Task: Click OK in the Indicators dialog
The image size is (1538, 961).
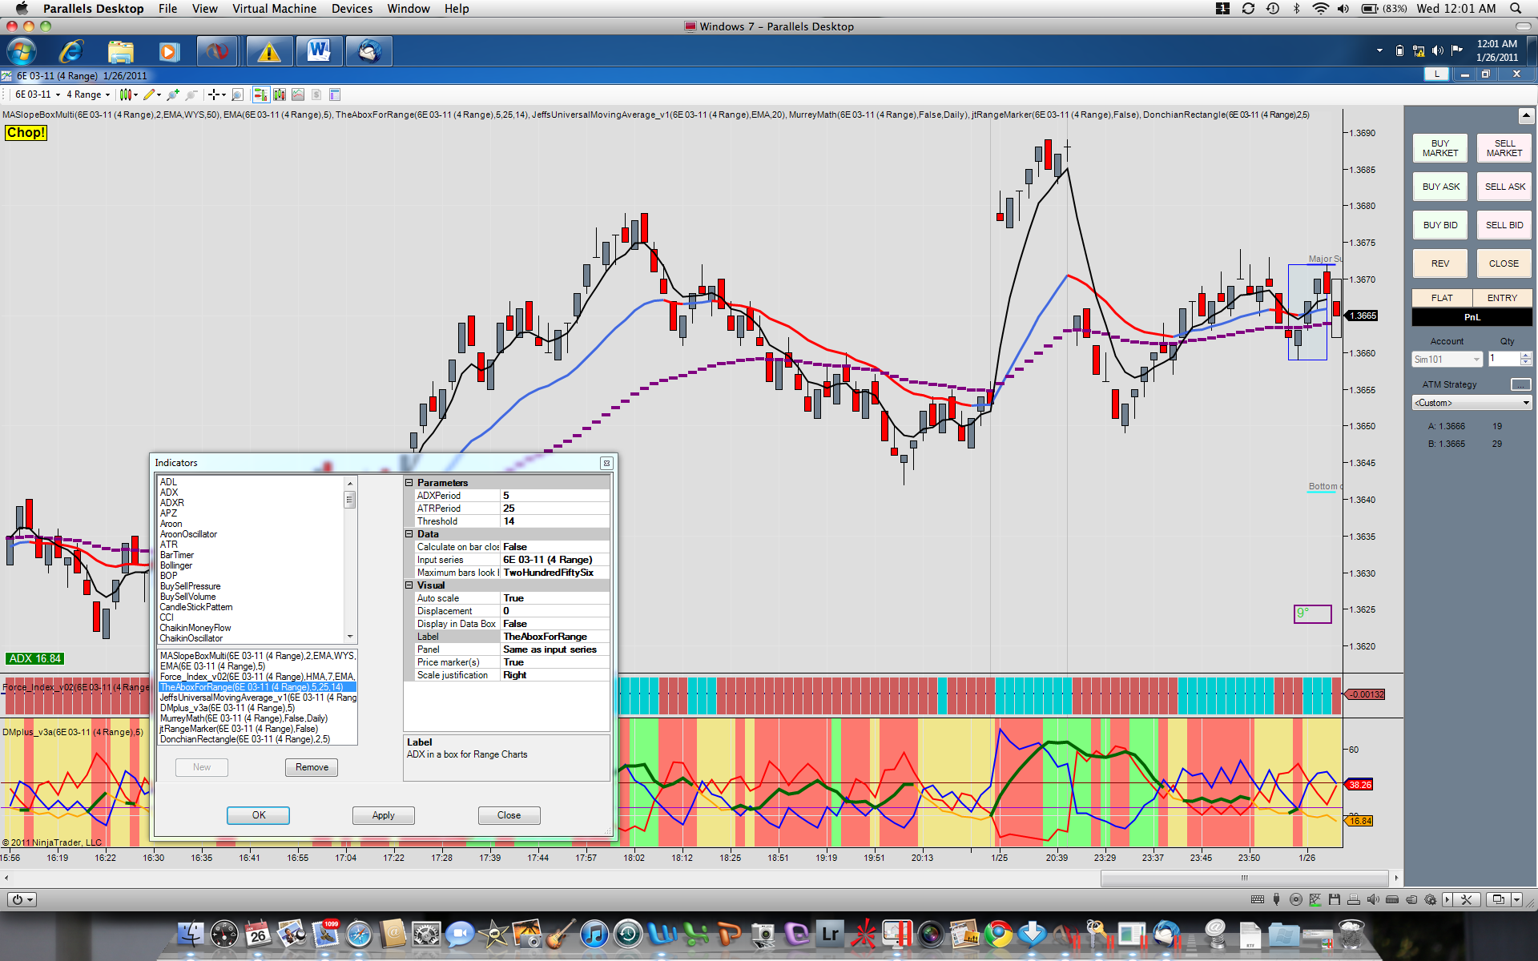Action: [x=259, y=815]
